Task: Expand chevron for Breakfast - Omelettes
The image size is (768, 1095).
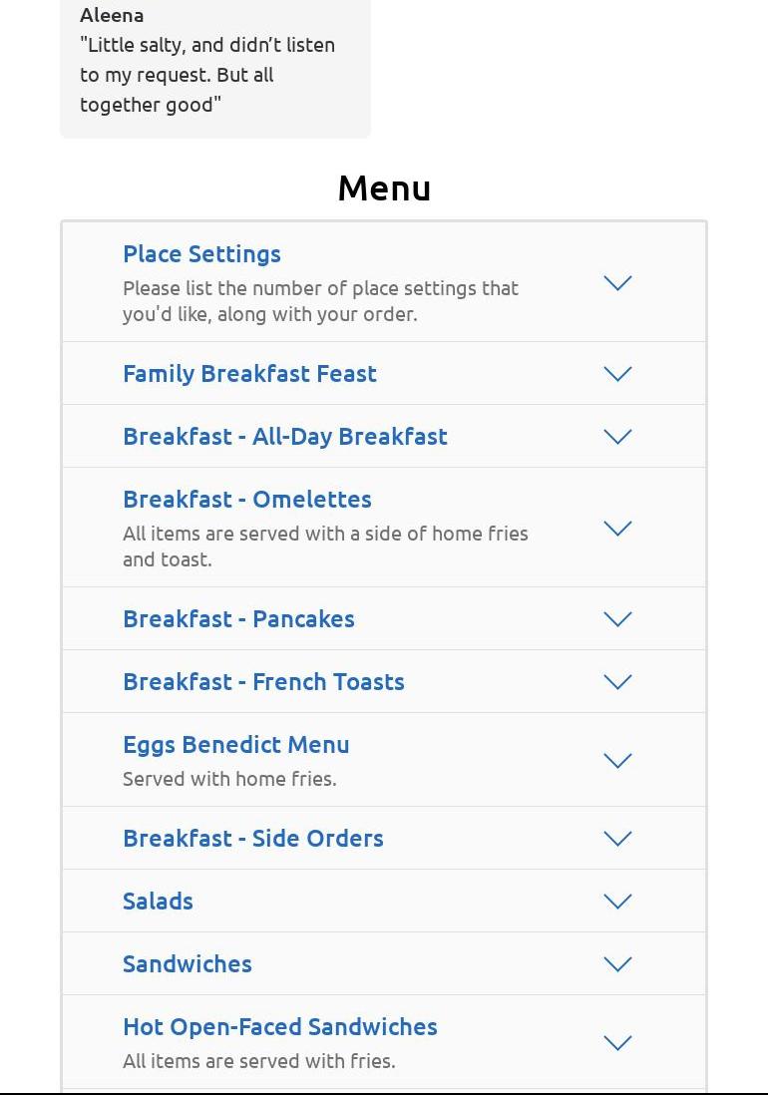Action: coord(617,529)
